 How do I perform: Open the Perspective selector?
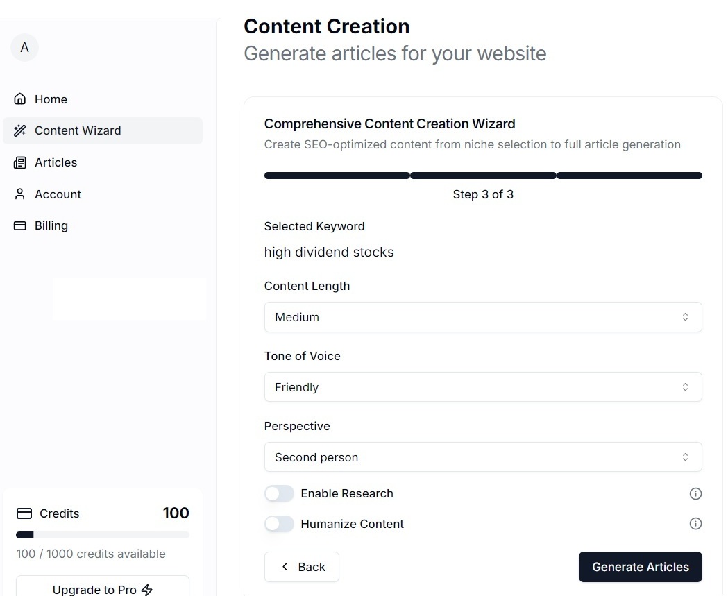483,457
